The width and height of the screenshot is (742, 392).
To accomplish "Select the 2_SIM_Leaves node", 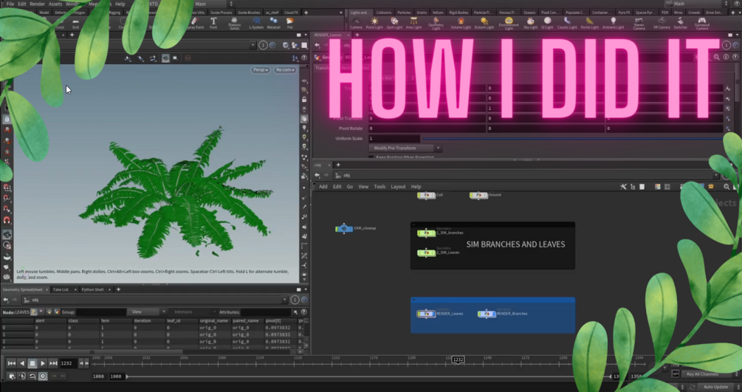I will pyautogui.click(x=426, y=252).
